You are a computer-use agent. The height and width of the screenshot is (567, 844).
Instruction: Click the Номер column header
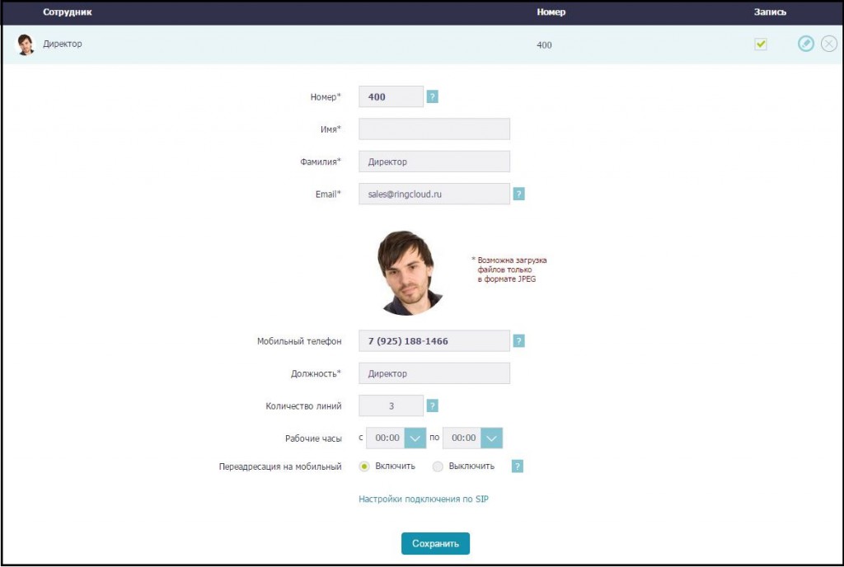coord(551,12)
